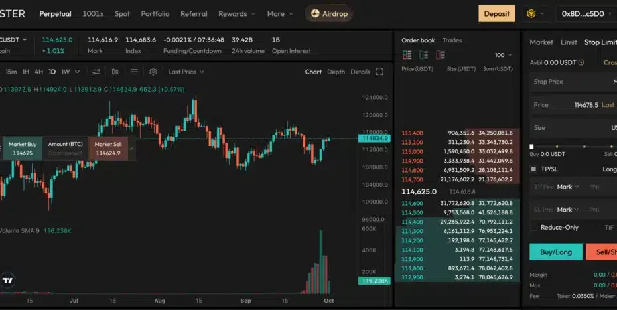The height and width of the screenshot is (310, 617).
Task: Click the add-funds icon beside available USDT
Action: pos(581,63)
